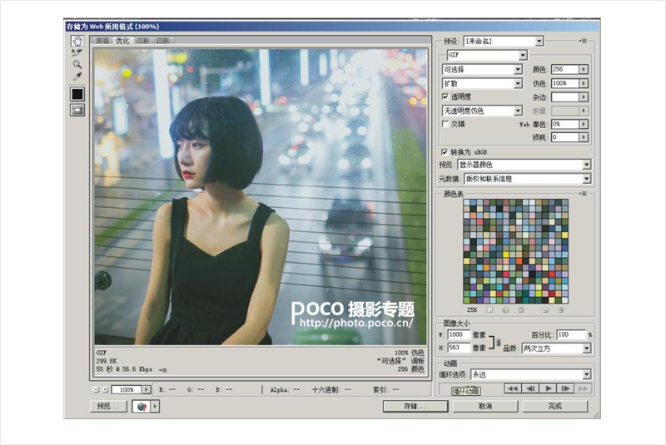This screenshot has width=666, height=445.
Task: Click the web-shift color table icon
Action: 505,309
